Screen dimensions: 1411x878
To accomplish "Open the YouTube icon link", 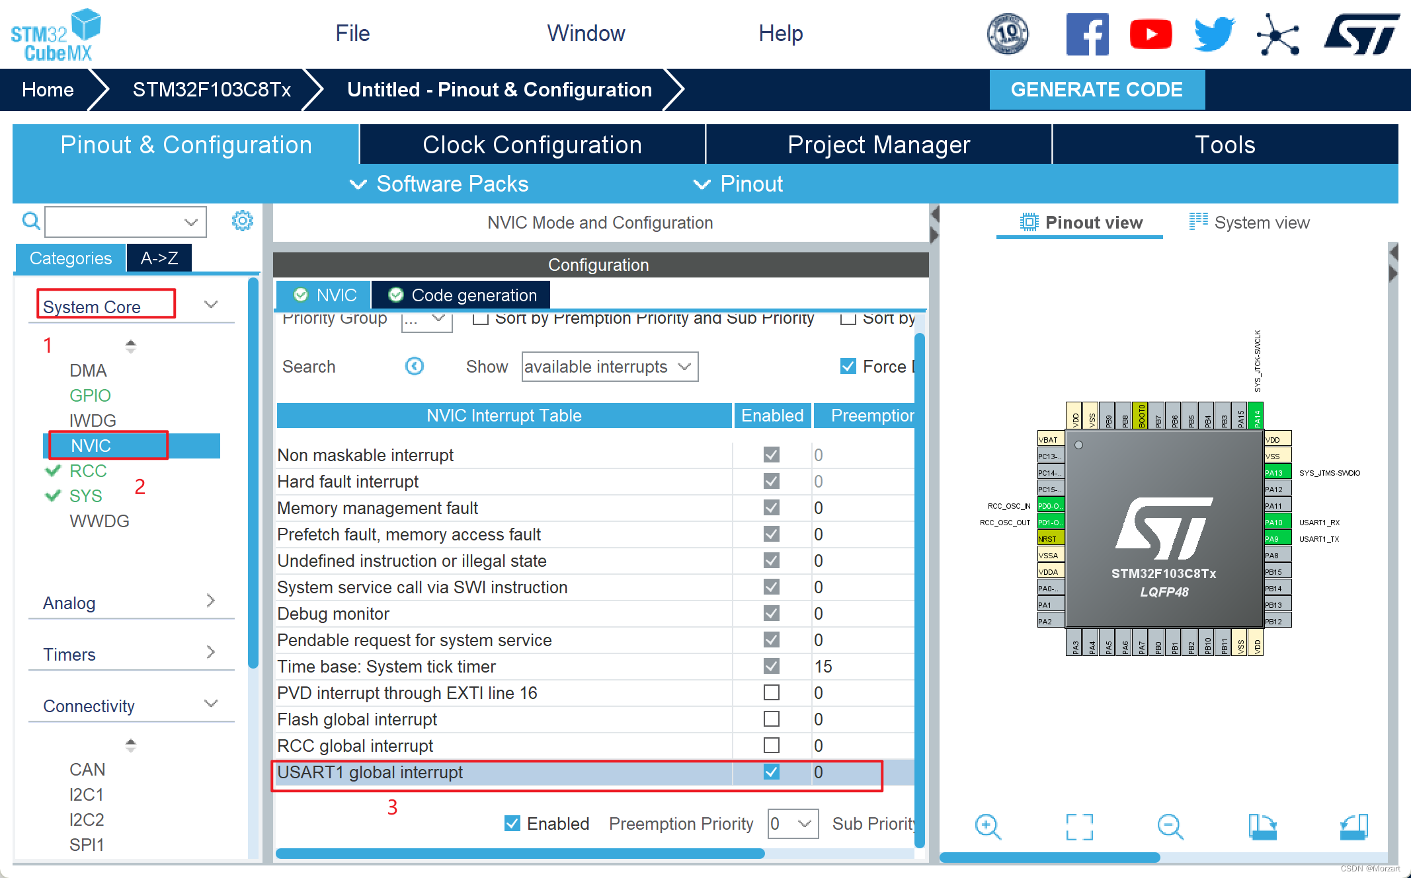I will 1150,34.
